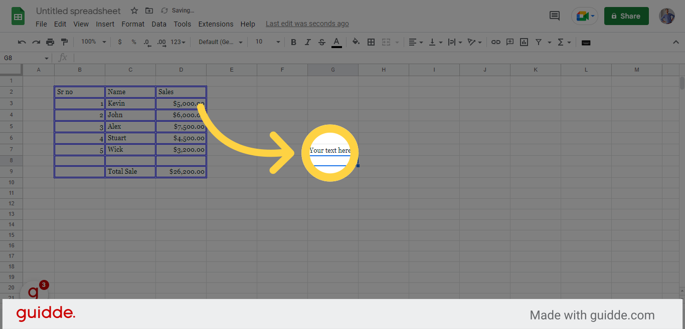Screen dimensions: 685x329
Task: Insert a link using the toolbar
Action: (x=495, y=42)
